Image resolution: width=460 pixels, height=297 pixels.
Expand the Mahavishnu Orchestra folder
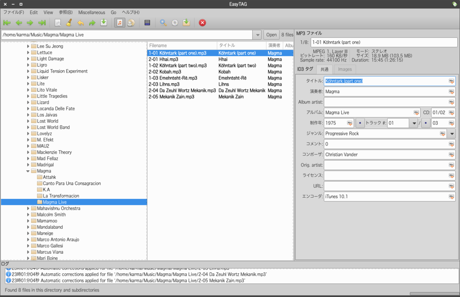tap(28, 208)
